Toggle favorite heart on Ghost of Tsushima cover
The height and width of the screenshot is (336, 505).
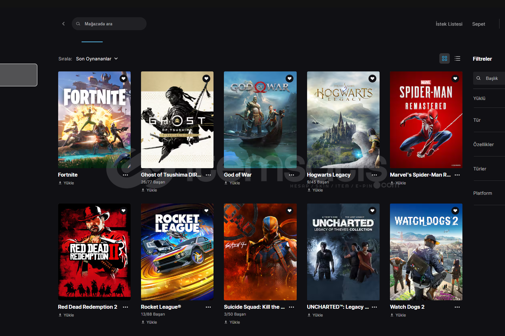pyautogui.click(x=206, y=79)
